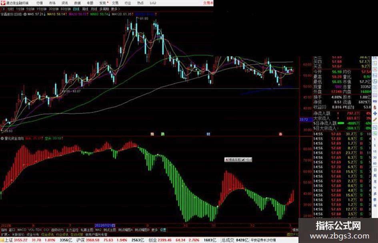Click the 新用户福利专享 link
Image resolution: width=378 pixels, height=243 pixels.
pyautogui.click(x=96, y=234)
